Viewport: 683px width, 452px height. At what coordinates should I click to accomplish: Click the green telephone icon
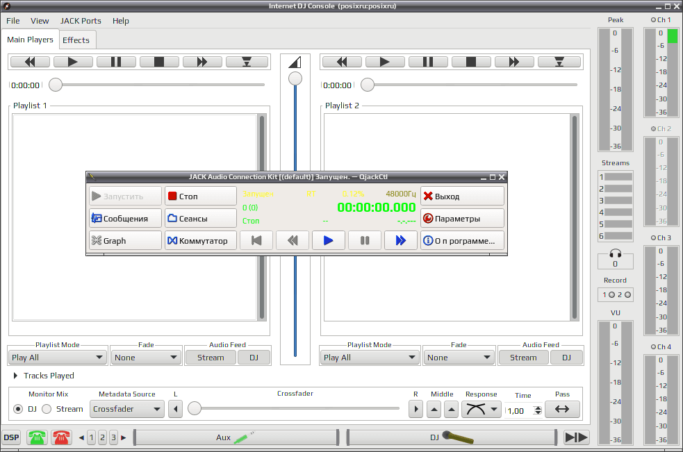37,437
